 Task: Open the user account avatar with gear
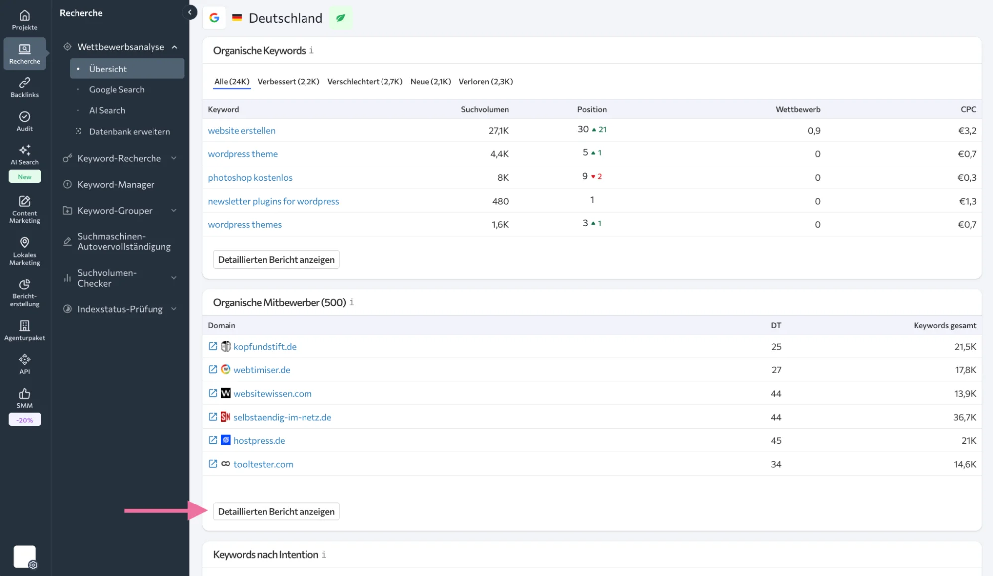tap(25, 557)
